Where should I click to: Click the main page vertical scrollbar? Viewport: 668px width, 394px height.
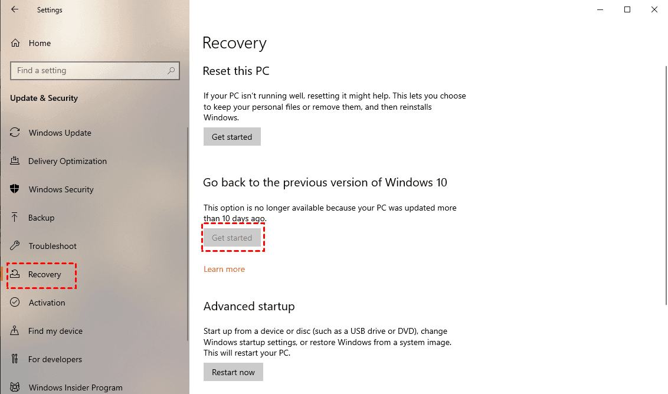tap(666, 177)
